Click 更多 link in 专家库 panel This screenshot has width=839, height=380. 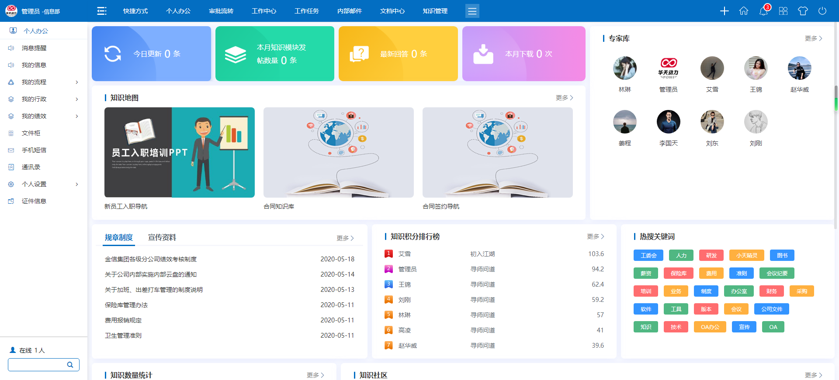[813, 38]
